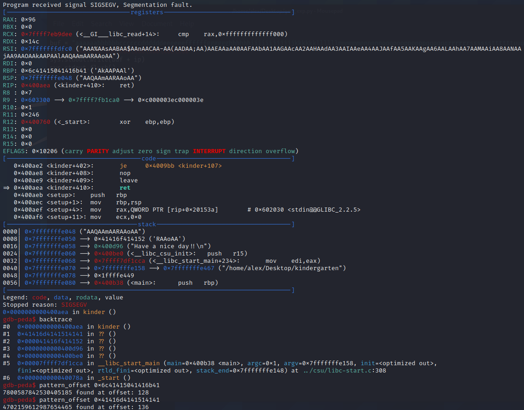Click __libc_start_main in backtrace frame #5
Viewport: 524px width, 410px height.
[x=129, y=363]
